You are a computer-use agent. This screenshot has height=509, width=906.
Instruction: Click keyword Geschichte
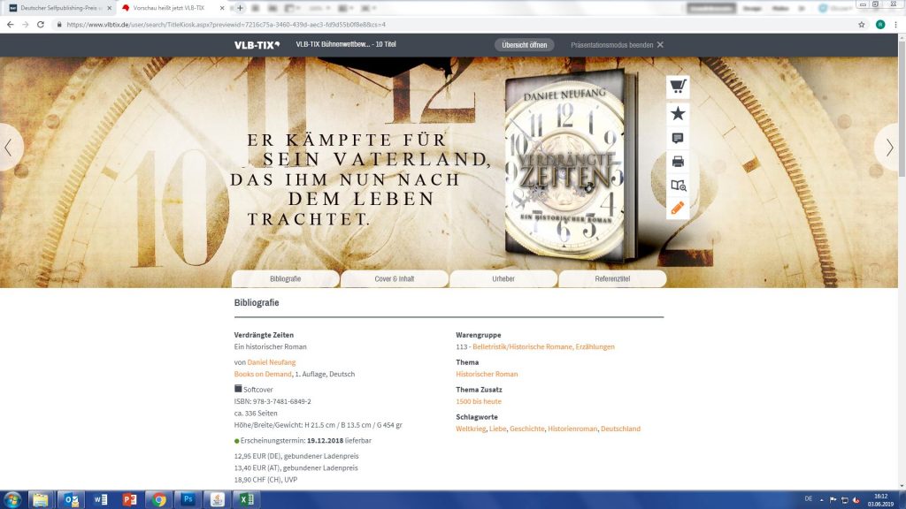pos(527,429)
